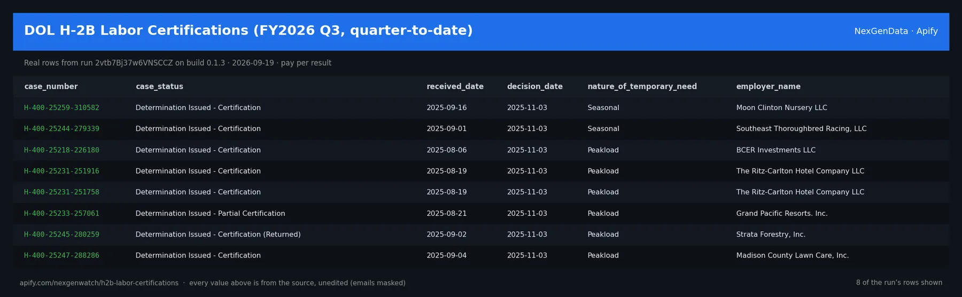The image size is (962, 297).
Task: Click the apify.com/nexgenwatch/h2b-labor-certifications footer URL
Action: coord(99,283)
